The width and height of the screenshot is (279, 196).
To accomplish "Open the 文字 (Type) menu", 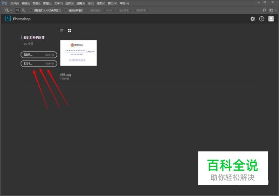I will click(58, 3).
